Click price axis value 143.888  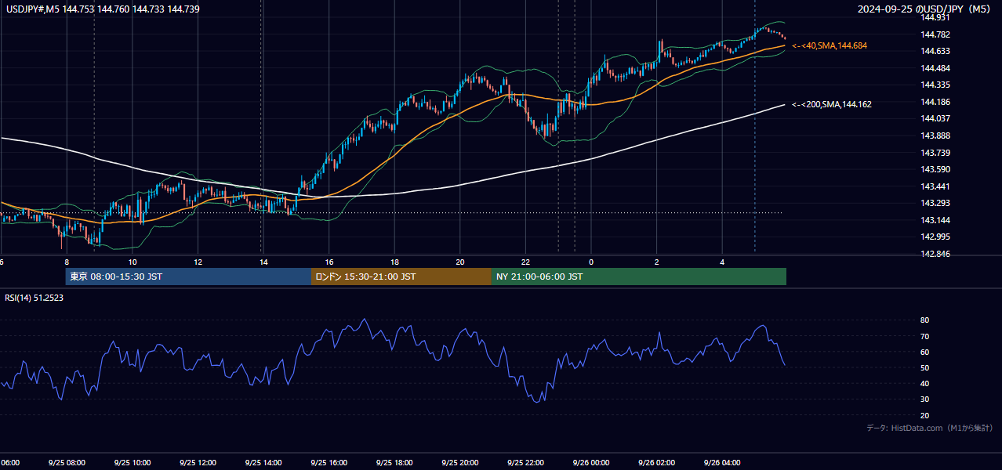936,136
